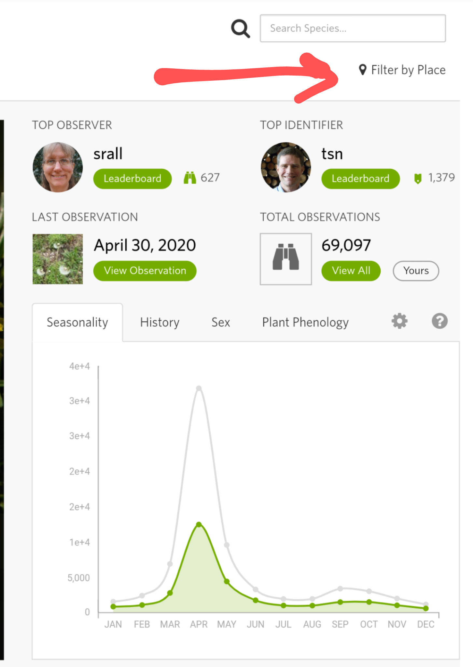Viewport: 473px width, 667px height.
Task: Click observer binoculars count icon beside 627
Action: [x=190, y=178]
